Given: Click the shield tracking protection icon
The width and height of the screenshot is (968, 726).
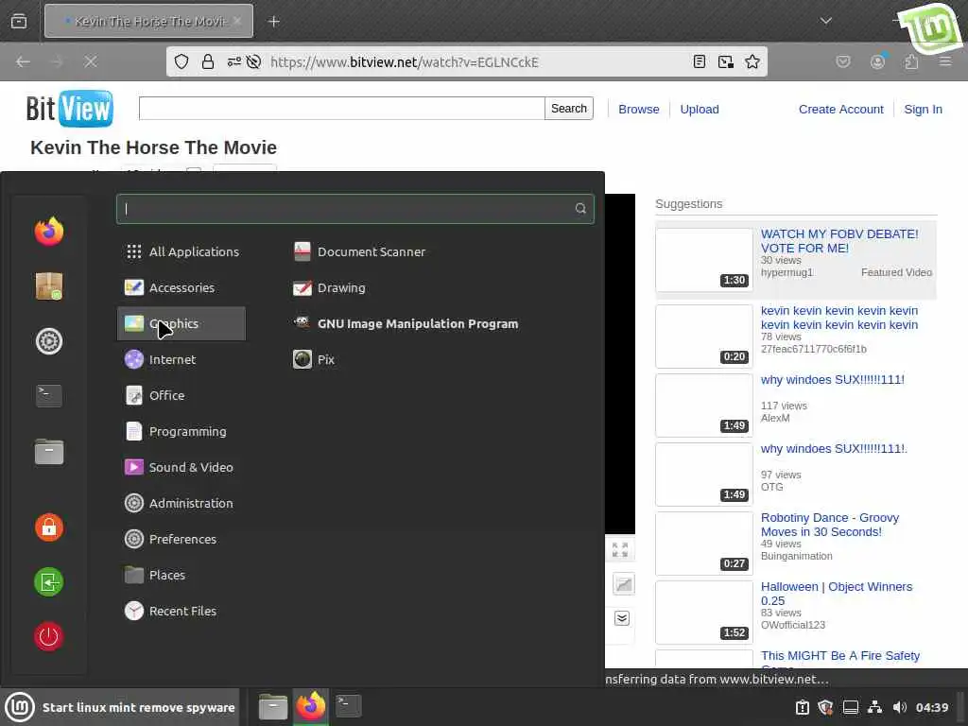Looking at the screenshot, I should 181,61.
